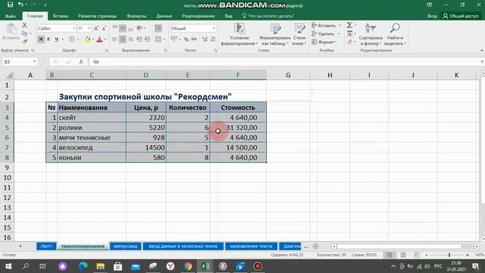This screenshot has height=273, width=485.
Task: Clear cell contents with eraser
Action: point(349,42)
